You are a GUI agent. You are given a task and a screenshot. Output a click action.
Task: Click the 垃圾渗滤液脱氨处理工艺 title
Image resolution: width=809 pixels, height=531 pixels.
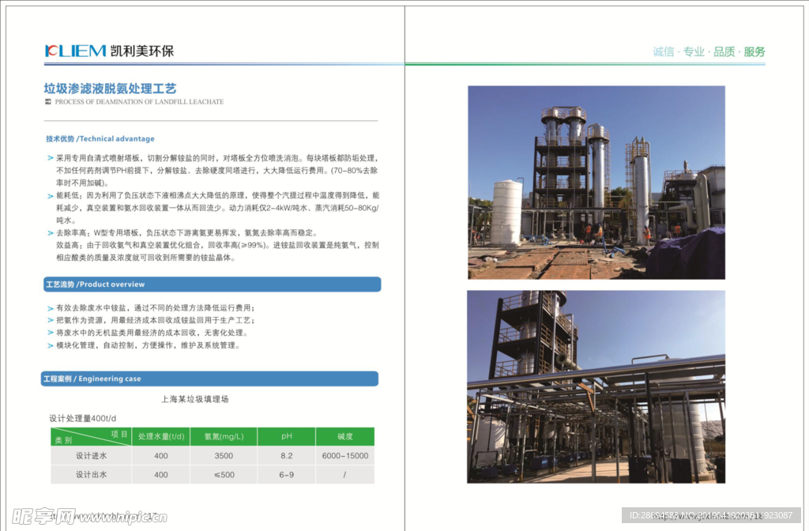tap(110, 88)
